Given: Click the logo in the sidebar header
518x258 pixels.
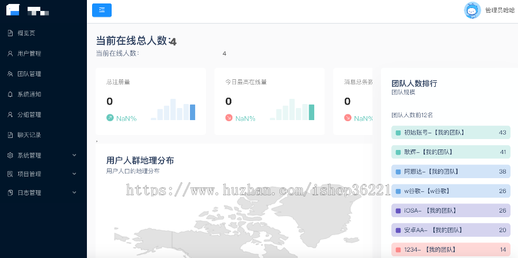Looking at the screenshot, I should tap(14, 10).
